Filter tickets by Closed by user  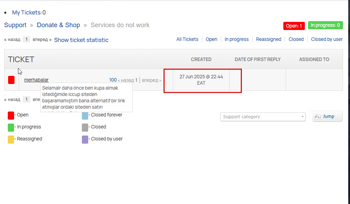pos(327,39)
